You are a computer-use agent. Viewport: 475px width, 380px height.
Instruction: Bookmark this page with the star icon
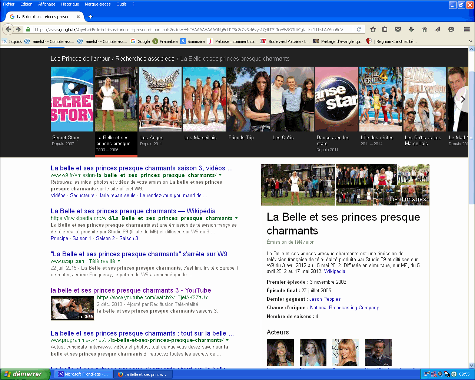373,29
